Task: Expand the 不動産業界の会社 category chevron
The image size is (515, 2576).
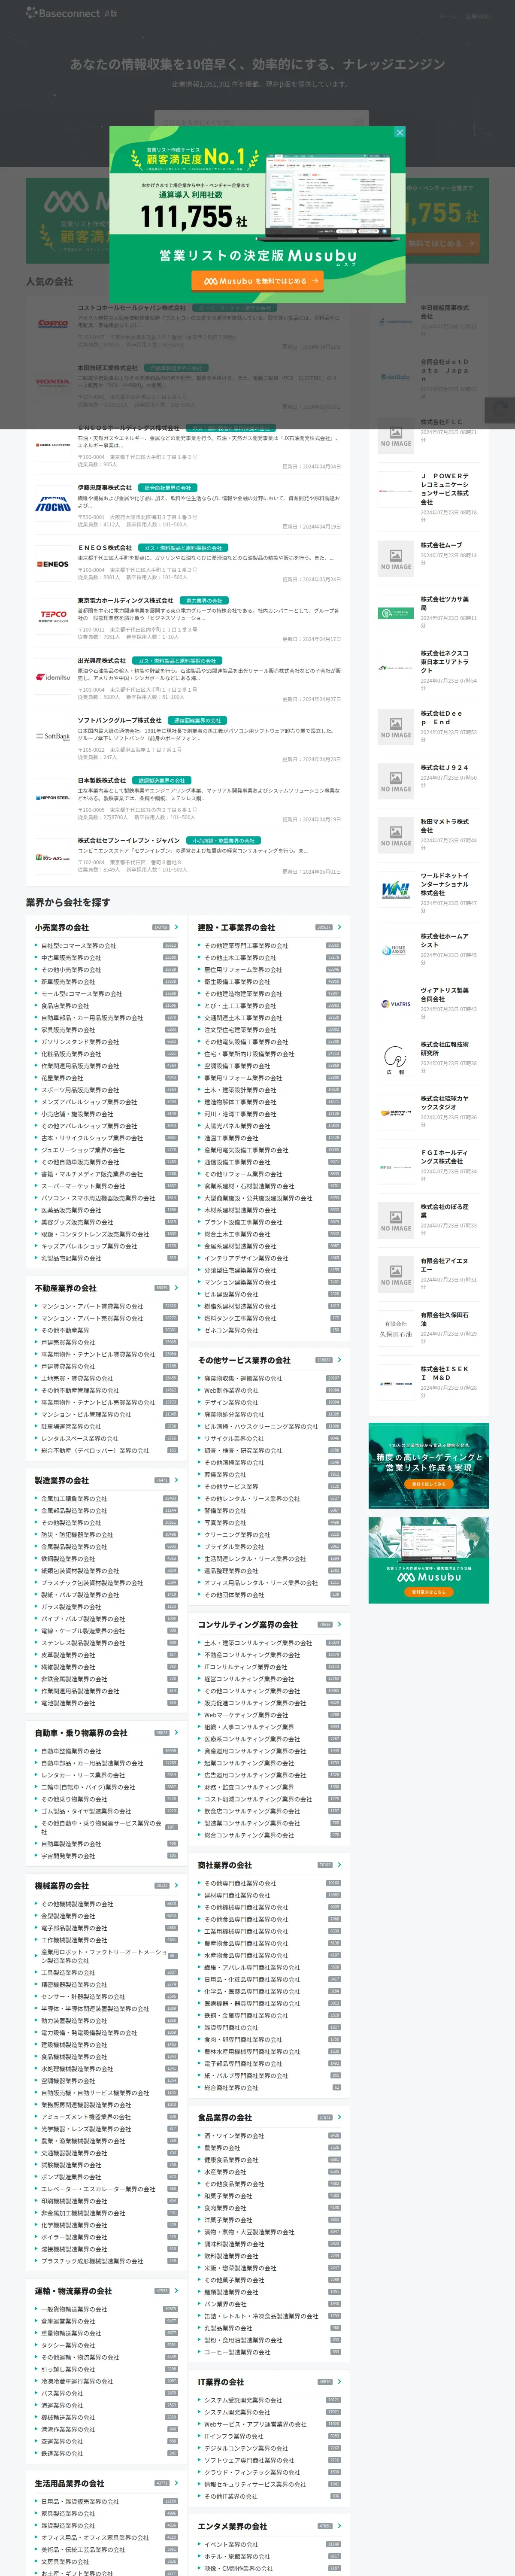Action: tap(177, 1288)
